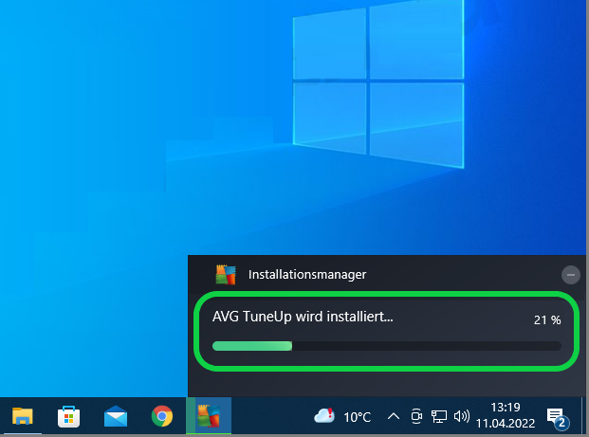The image size is (589, 437).
Task: Open the clock showing 13:19 11.04.2022
Action: coord(506,415)
